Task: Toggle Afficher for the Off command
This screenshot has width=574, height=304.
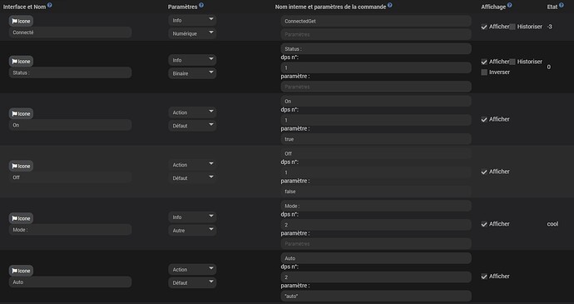Action: coord(484,172)
